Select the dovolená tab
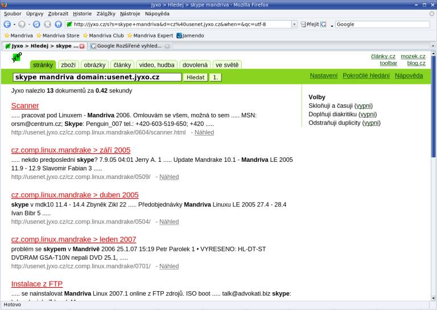 pyautogui.click(x=195, y=65)
